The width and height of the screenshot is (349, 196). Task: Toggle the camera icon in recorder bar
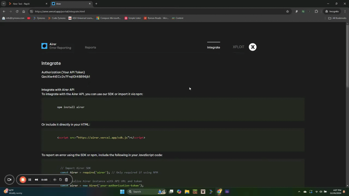tap(9, 180)
